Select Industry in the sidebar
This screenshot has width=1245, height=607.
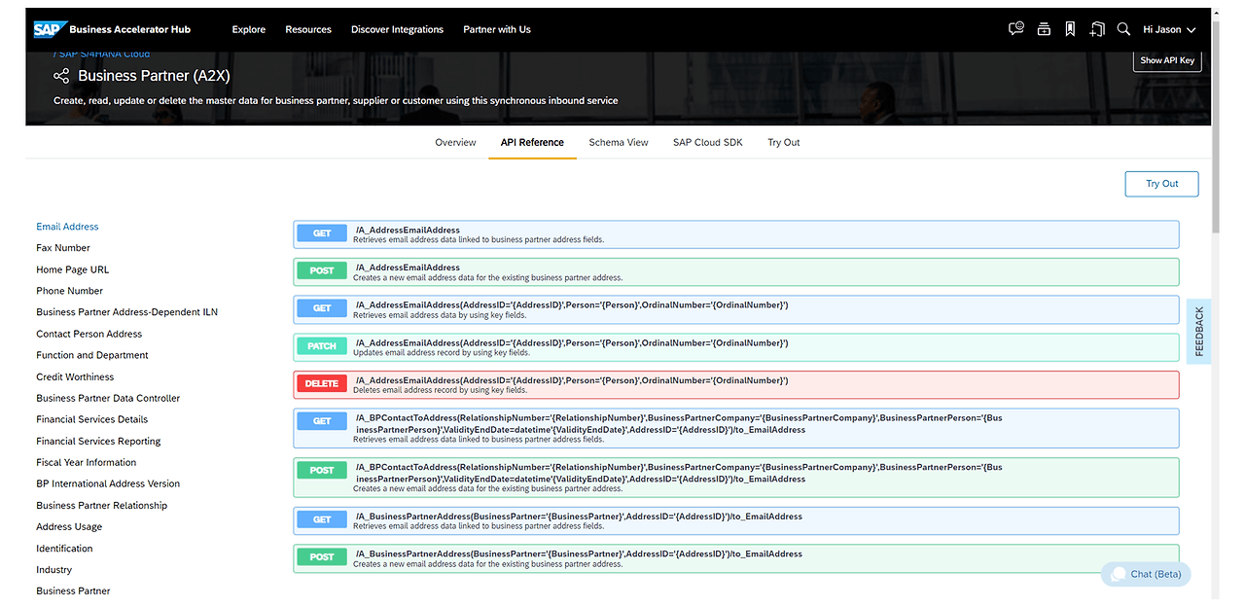[54, 569]
